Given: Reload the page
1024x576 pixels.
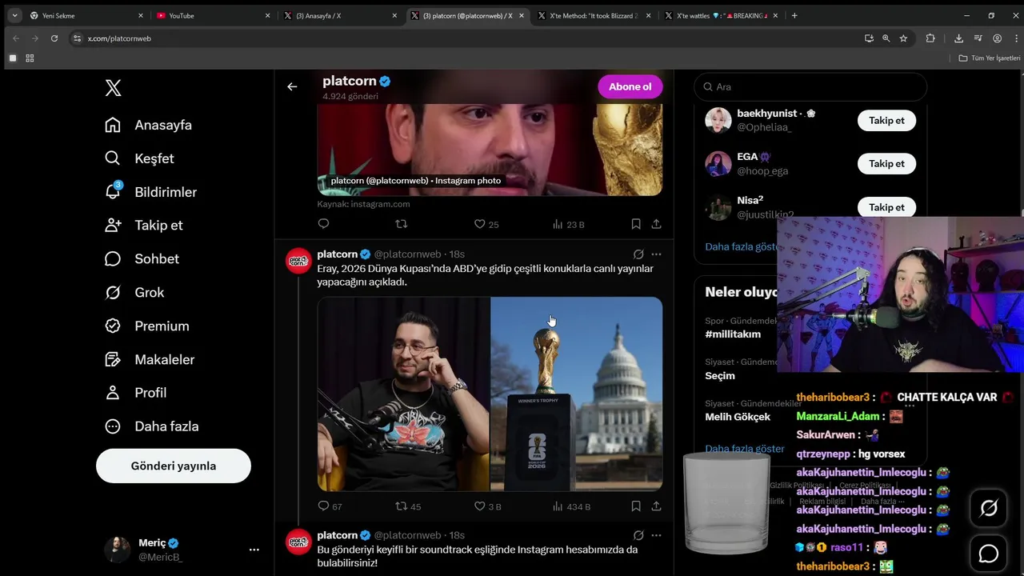Looking at the screenshot, I should 54,38.
